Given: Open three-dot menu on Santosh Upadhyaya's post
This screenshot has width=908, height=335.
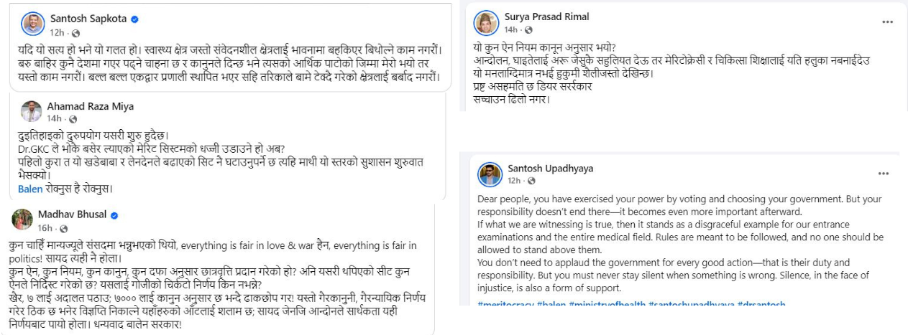Looking at the screenshot, I should 882,174.
